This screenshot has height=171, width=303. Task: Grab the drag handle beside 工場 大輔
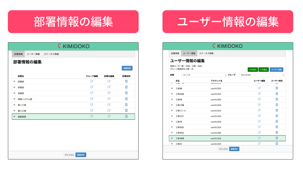pyautogui.click(x=172, y=105)
